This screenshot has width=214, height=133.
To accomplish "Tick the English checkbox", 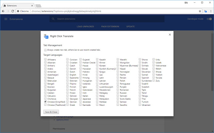I will point(68,74).
